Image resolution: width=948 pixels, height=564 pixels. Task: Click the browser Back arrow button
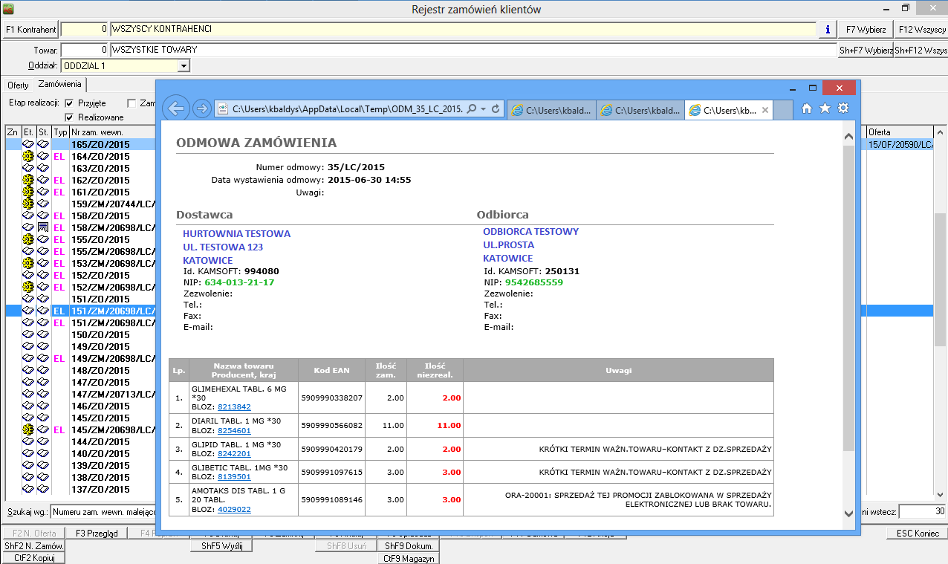[x=175, y=108]
